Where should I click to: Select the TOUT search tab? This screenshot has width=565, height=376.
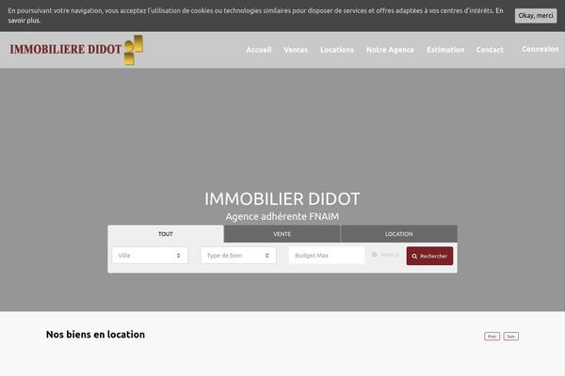(x=166, y=234)
